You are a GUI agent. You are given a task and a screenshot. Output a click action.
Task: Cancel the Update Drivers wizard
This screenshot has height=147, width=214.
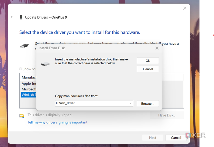point(176,138)
